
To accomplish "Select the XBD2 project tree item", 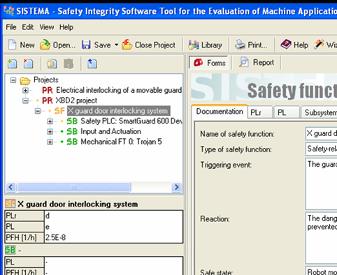I will point(76,101).
